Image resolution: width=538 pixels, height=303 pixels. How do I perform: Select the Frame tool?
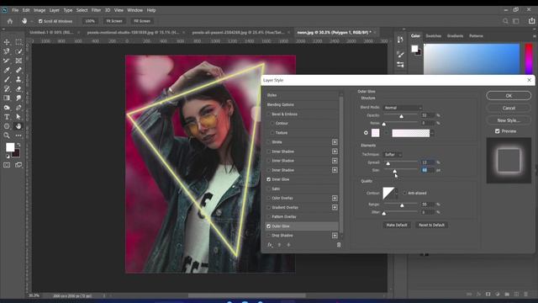click(18, 61)
